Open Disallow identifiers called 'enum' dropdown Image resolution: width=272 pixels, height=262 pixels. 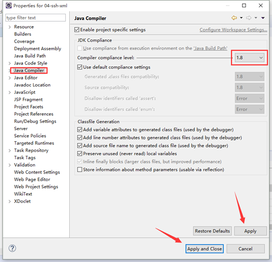pyautogui.click(x=249, y=109)
